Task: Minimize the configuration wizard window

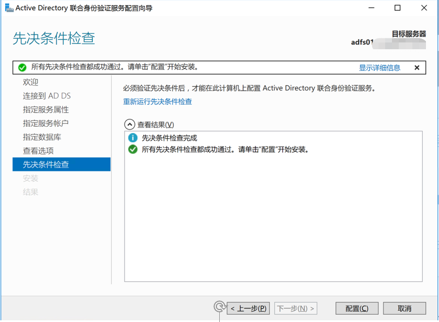Action: point(371,8)
